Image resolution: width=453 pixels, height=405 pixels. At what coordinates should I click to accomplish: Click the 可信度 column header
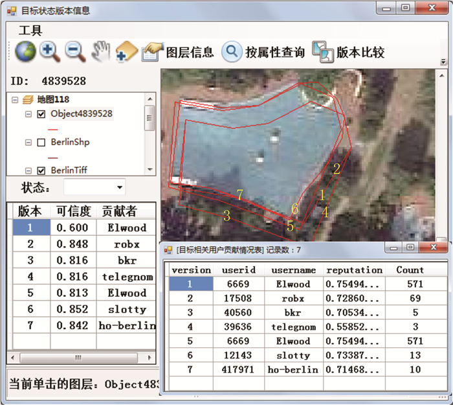point(73,211)
